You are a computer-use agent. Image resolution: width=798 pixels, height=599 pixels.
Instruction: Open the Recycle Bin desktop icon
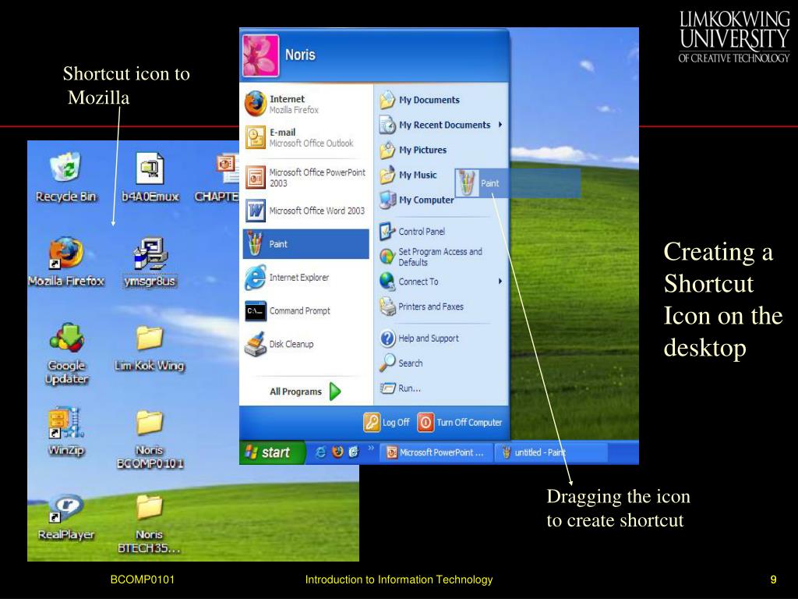65,177
